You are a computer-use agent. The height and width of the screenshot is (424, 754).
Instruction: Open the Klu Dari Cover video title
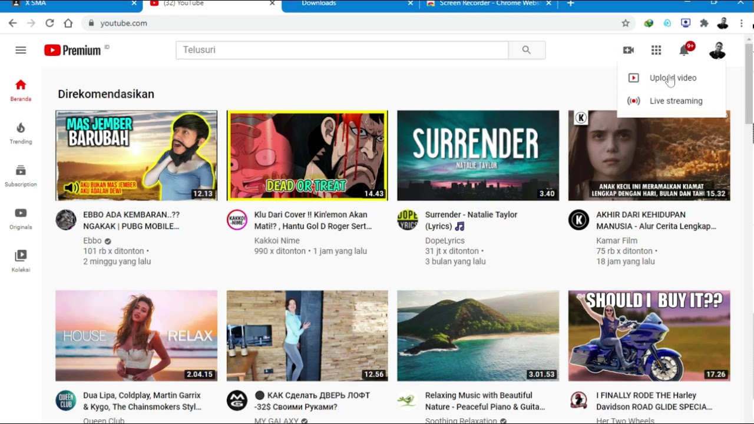(313, 220)
